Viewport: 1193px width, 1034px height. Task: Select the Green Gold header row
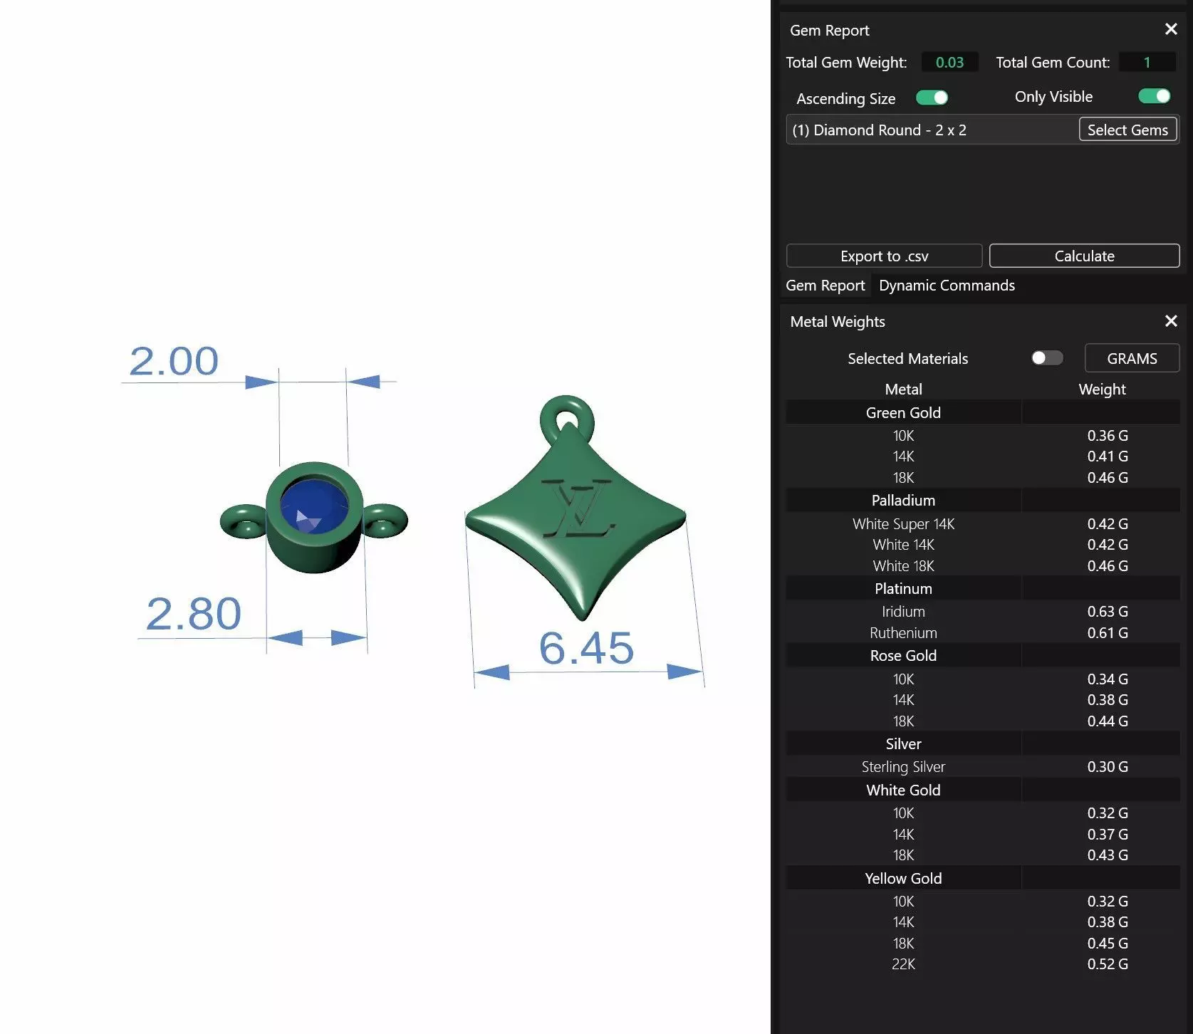point(983,412)
